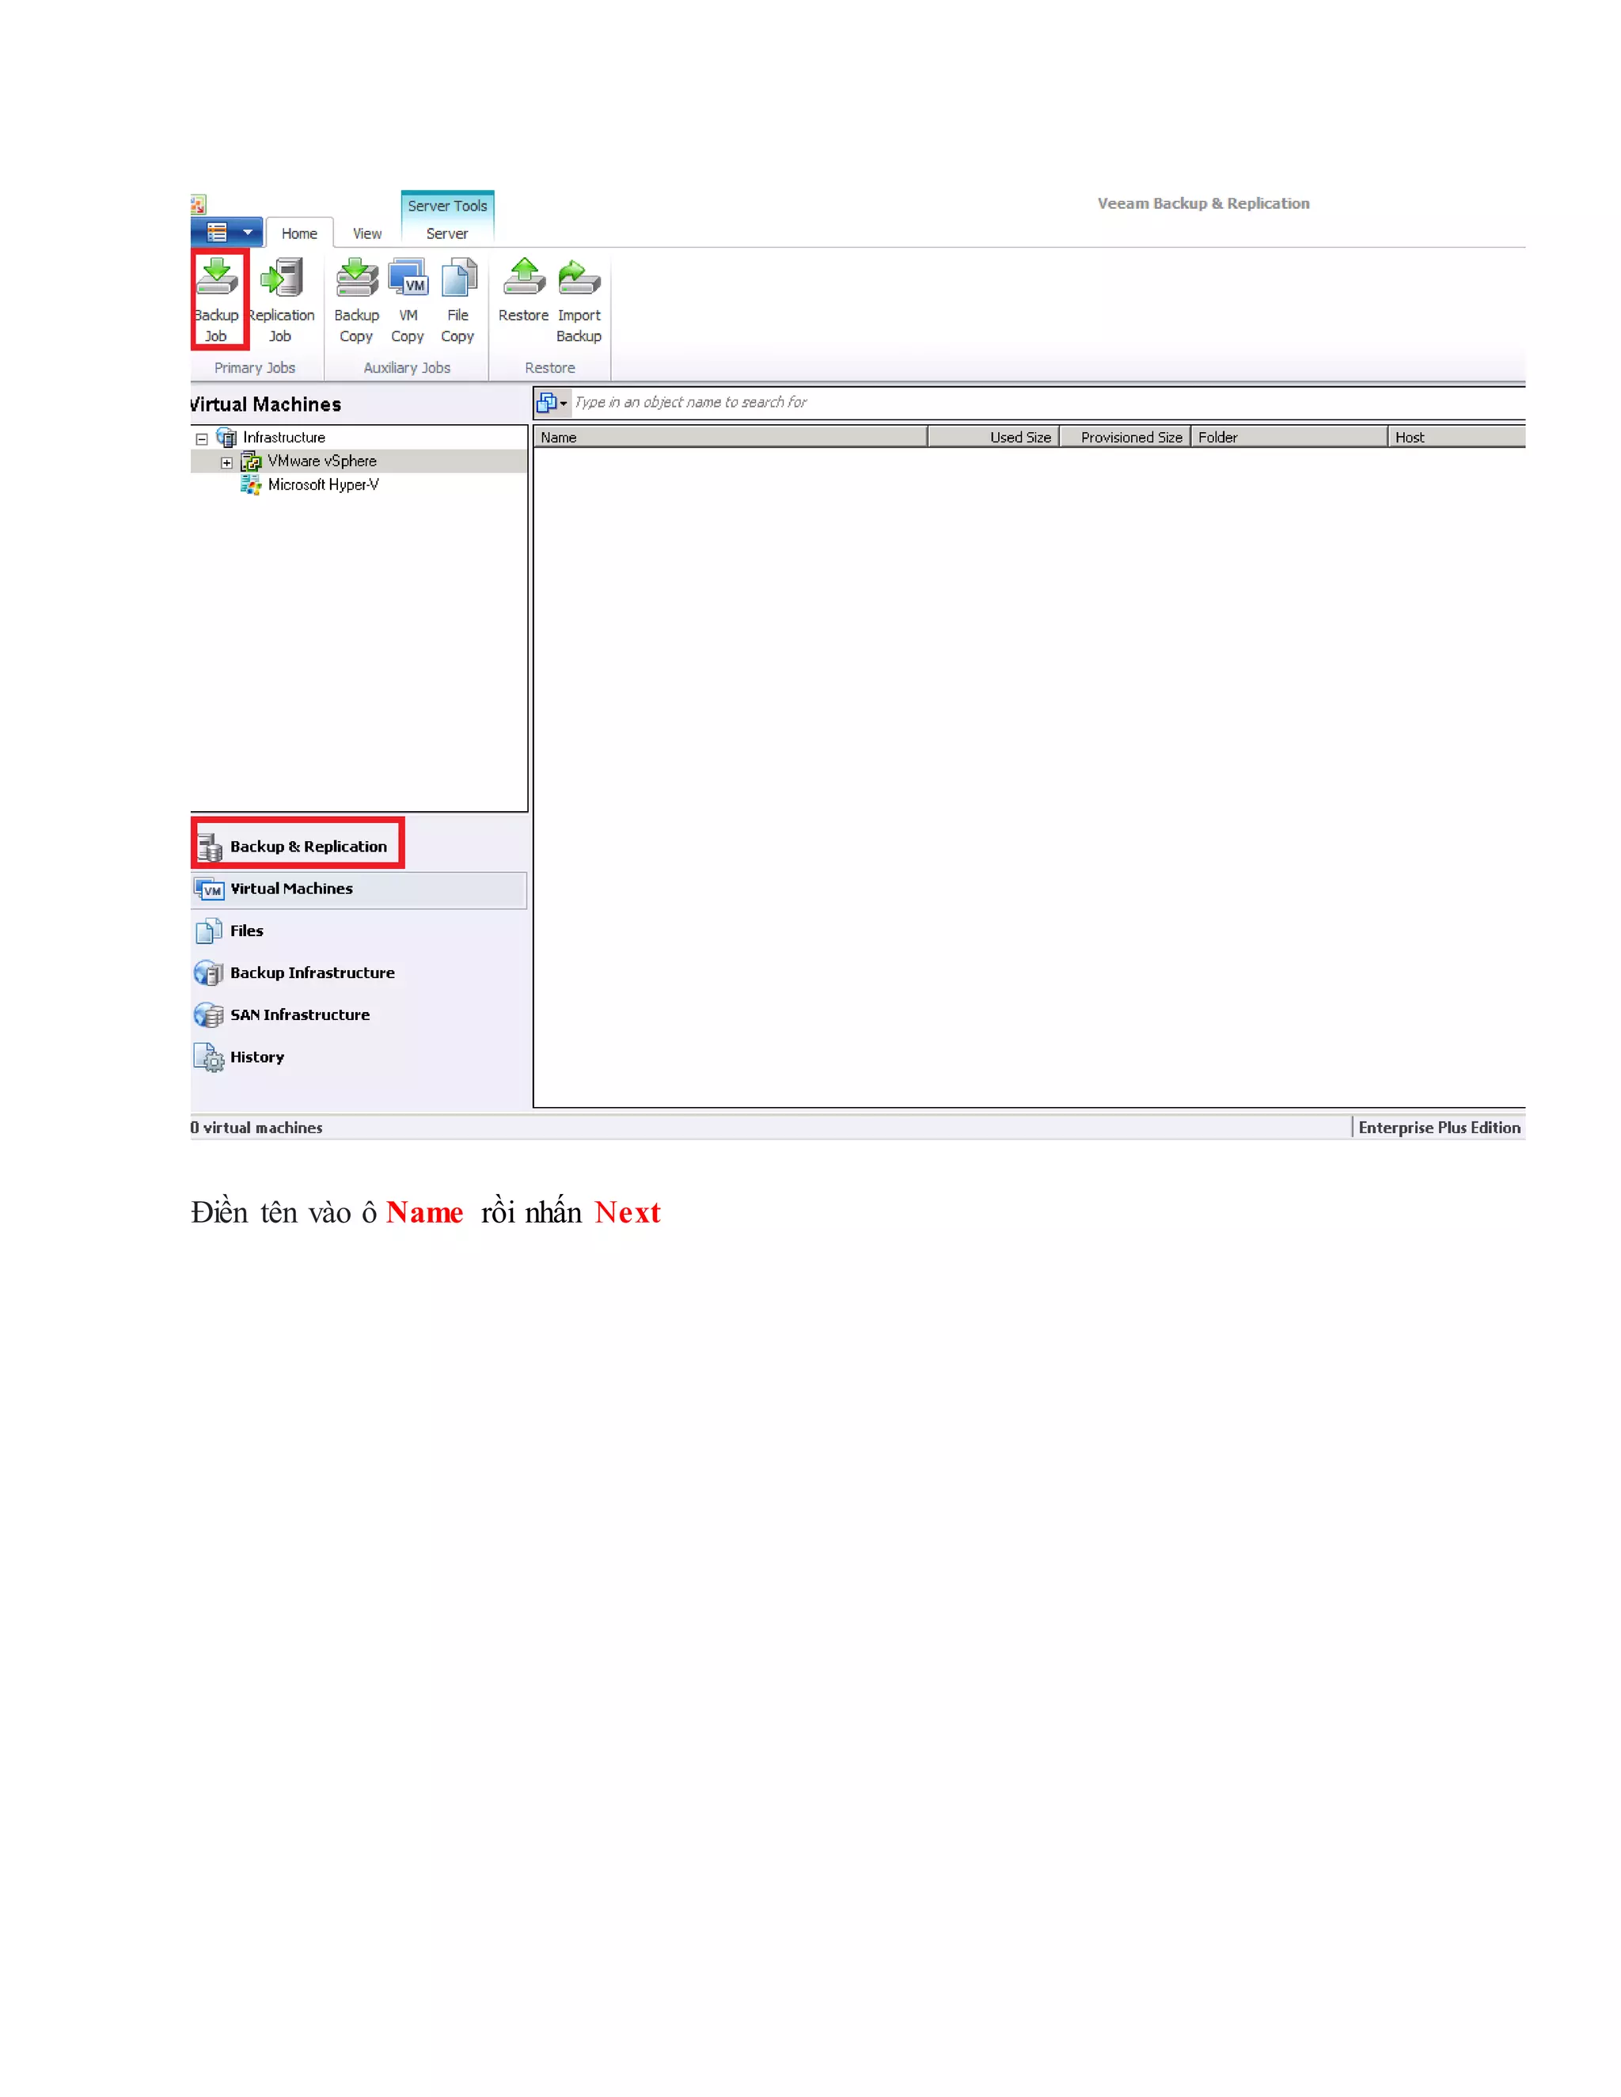Open the search filter type dropdown

tap(552, 402)
